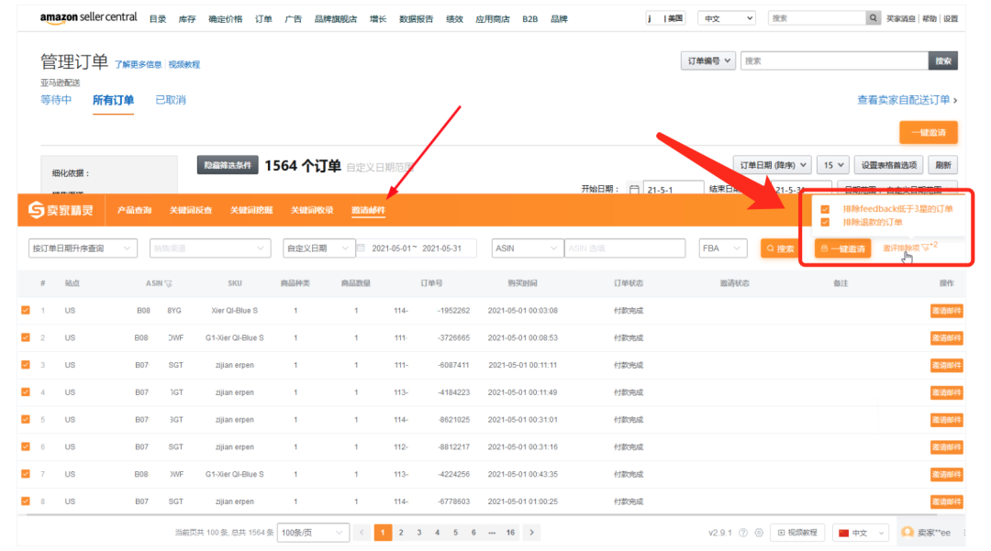Click the question mark help icon near v2.9.1
This screenshot has height=551, width=991.
[742, 533]
